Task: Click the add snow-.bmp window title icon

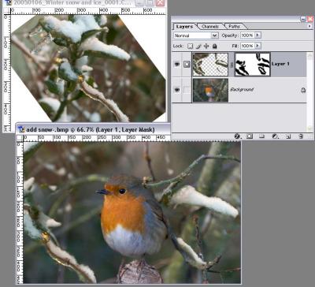Action: [21, 129]
